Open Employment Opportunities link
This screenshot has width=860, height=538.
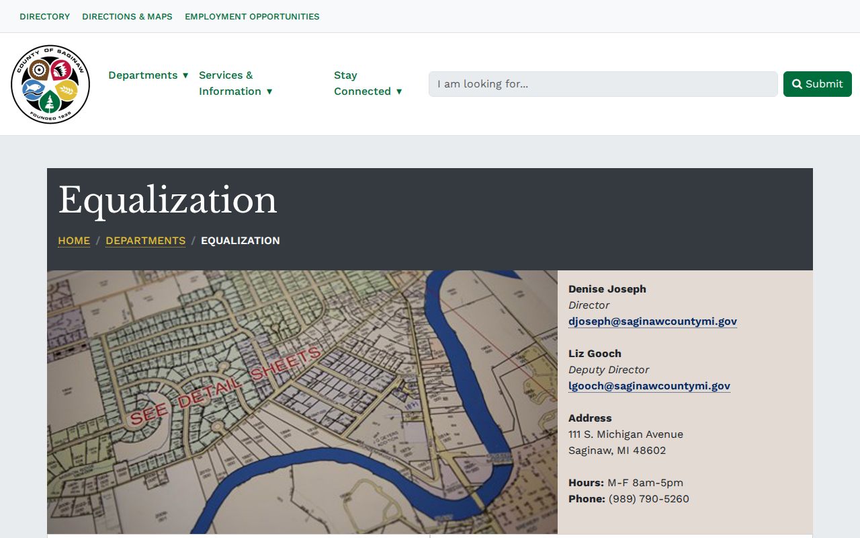(x=252, y=16)
